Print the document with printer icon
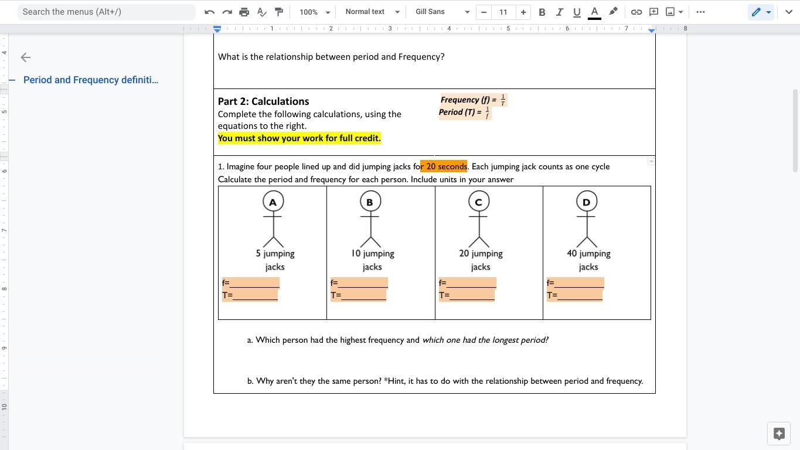The image size is (800, 450). point(244,12)
